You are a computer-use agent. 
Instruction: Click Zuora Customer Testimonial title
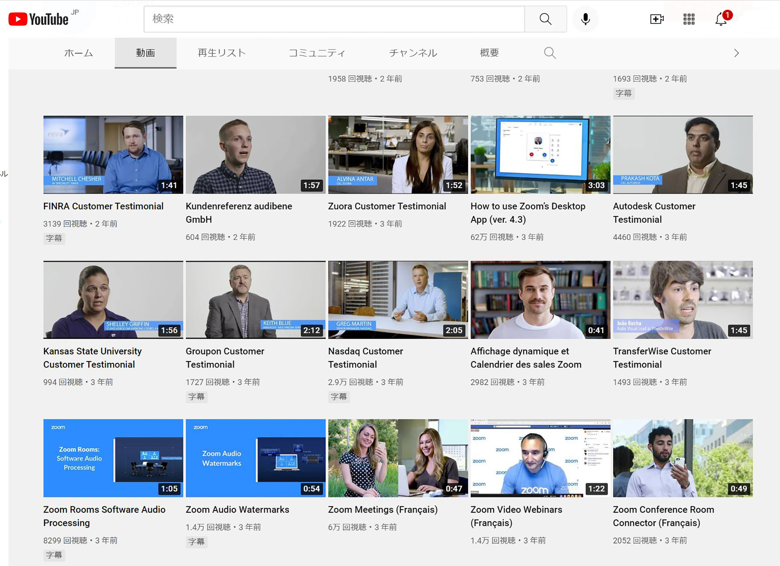pos(387,206)
